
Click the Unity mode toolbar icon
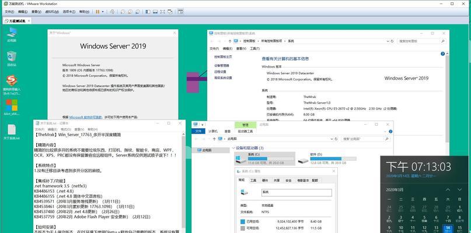click(170, 12)
